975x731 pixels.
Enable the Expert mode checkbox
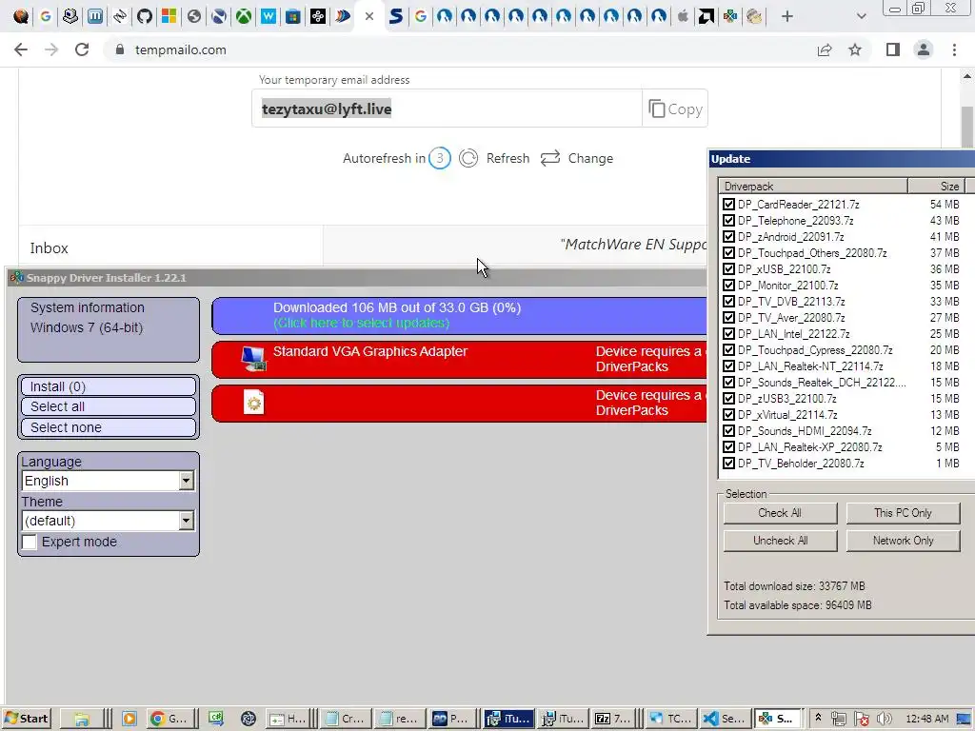point(30,542)
